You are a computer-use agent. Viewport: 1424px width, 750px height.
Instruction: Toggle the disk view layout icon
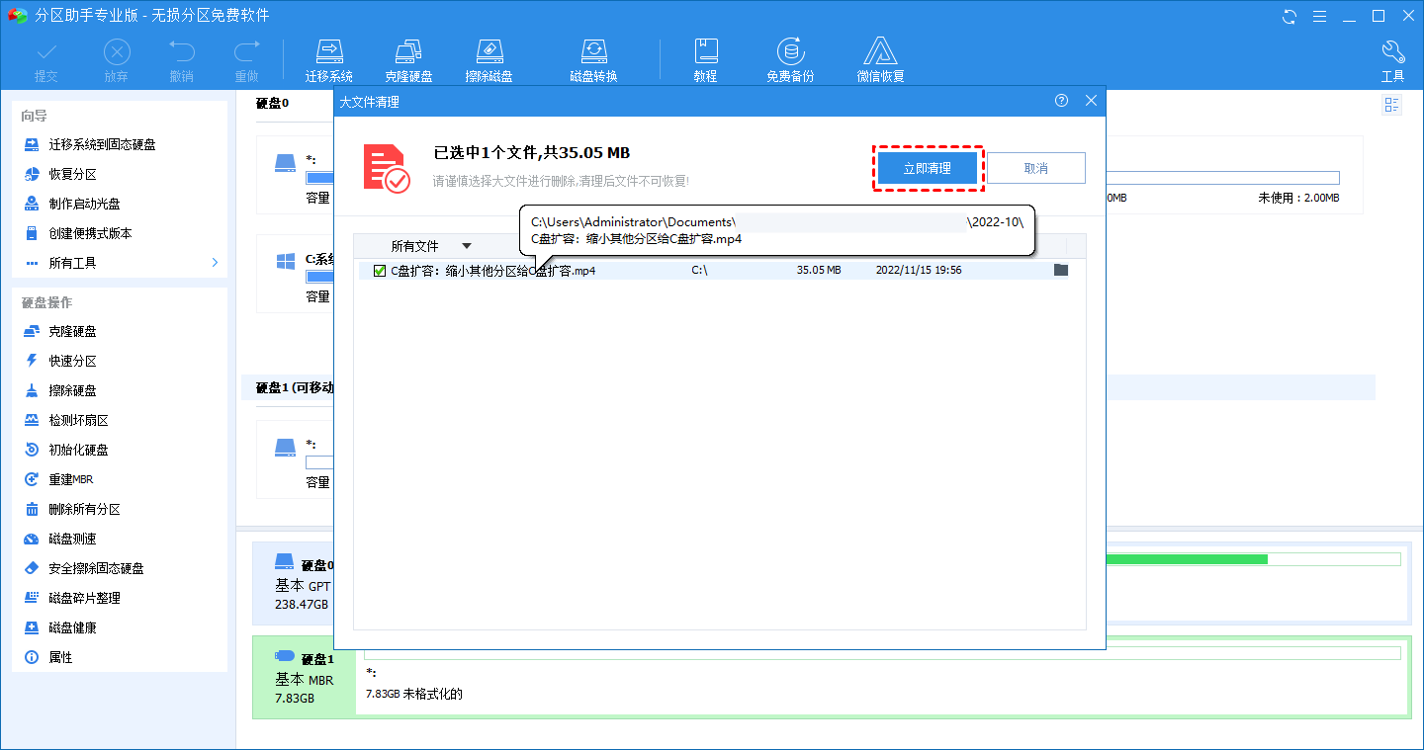coord(1392,105)
